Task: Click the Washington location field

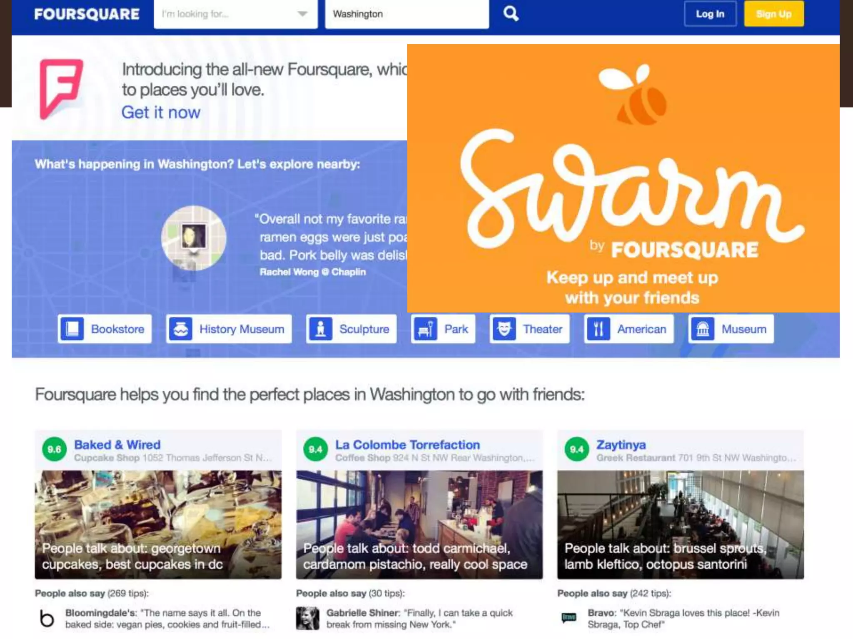Action: (x=407, y=14)
